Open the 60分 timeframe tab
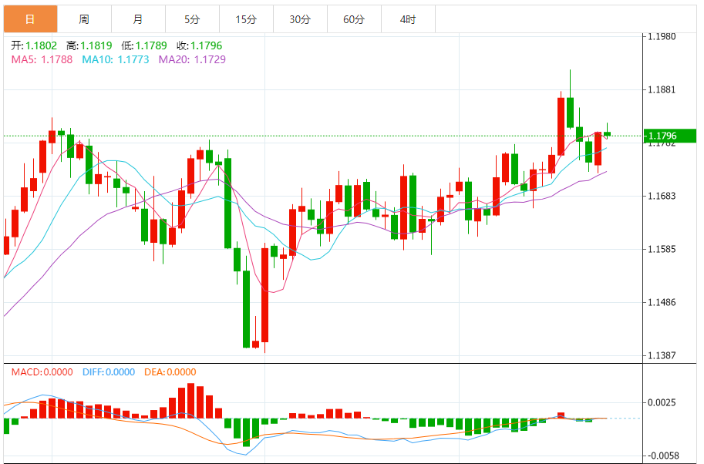704x464 pixels. 354,19
